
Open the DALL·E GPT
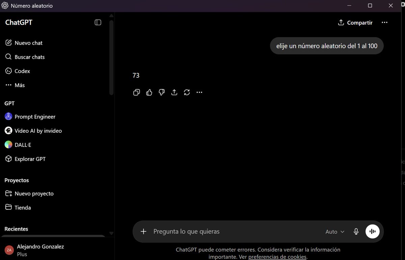(x=23, y=145)
